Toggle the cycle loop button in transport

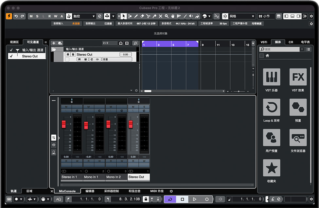coord(170,199)
